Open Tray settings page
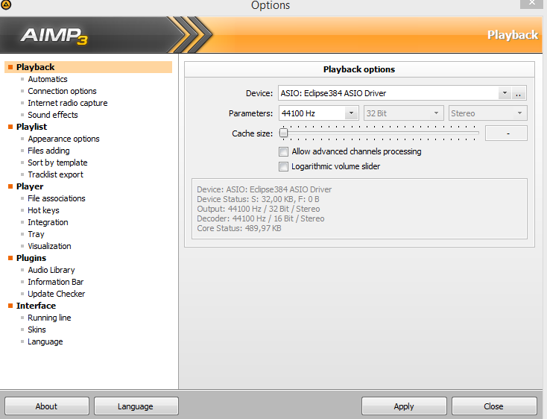Screen dimensions: 547x419 36,234
